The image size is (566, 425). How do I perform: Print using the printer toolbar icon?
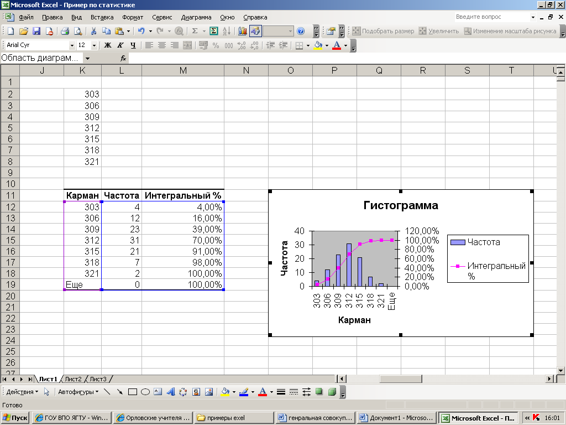point(65,31)
